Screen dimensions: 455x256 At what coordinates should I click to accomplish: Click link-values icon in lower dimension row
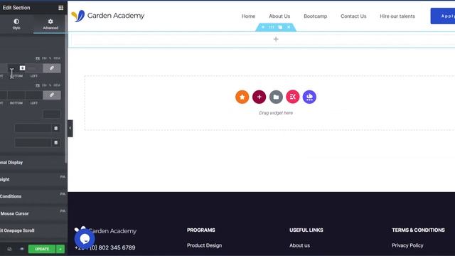[x=52, y=95]
